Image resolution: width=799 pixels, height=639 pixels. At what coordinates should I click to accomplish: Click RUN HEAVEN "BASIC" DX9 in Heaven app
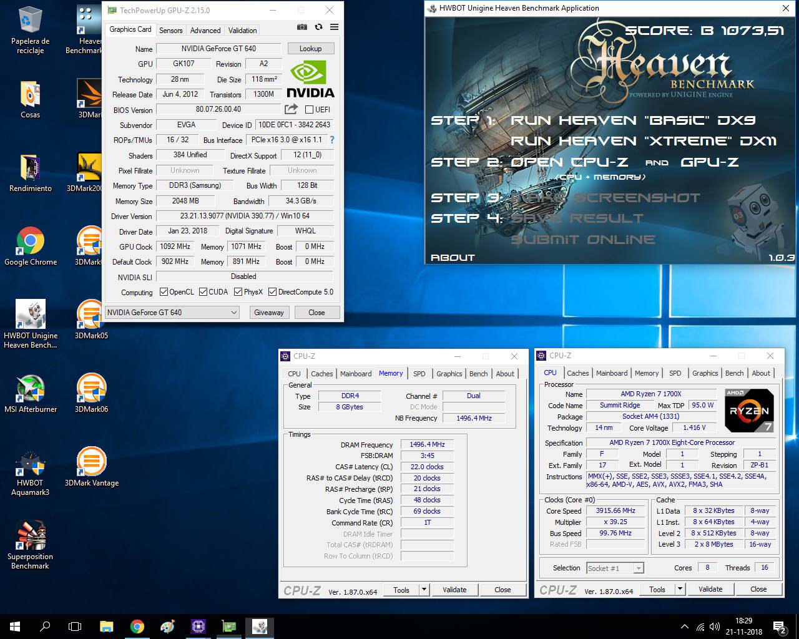click(633, 120)
